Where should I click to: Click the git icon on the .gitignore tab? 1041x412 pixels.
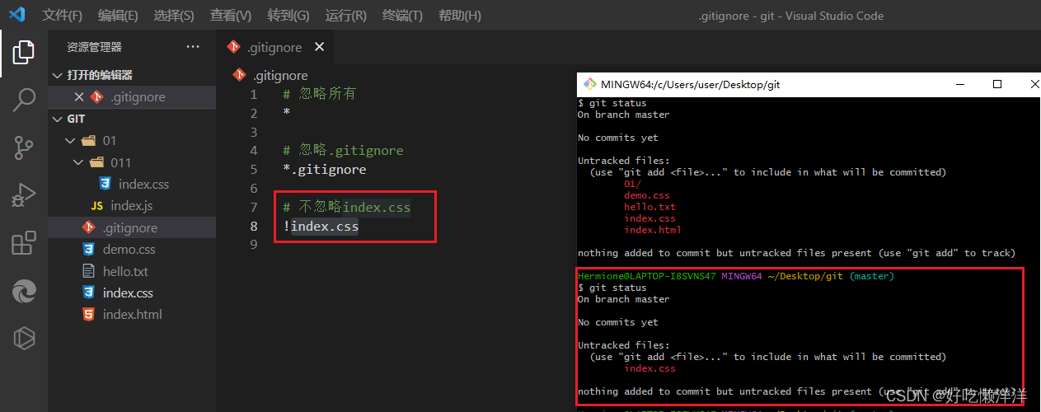tap(233, 48)
